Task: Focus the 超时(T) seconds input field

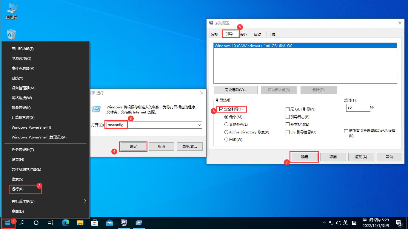Action: pos(358,108)
